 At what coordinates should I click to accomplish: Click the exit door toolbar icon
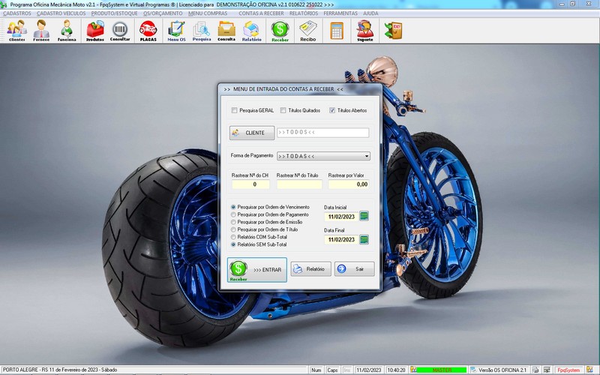(393, 31)
